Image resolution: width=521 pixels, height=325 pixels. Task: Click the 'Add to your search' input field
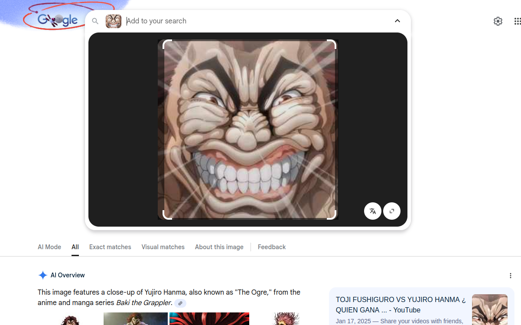(256, 21)
